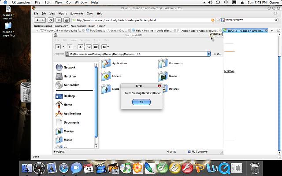Open Firefox Bookmarks menu

(77, 14)
